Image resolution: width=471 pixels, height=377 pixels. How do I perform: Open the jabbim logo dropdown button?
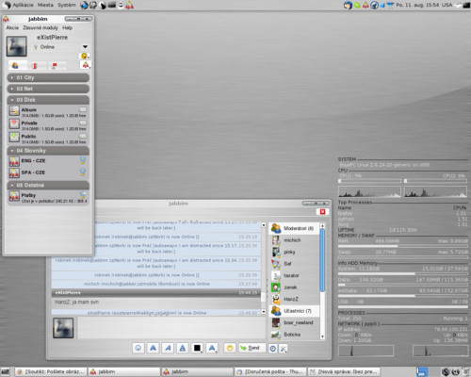(86, 65)
